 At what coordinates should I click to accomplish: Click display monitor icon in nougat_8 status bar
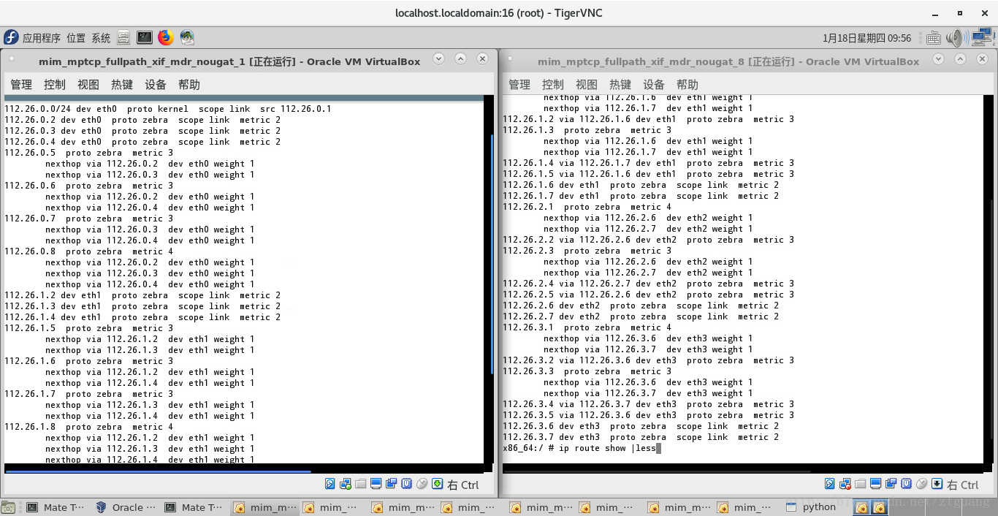875,484
